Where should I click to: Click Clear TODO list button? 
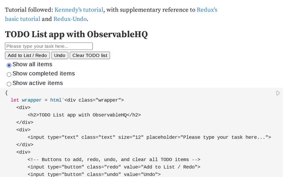[x=90, y=55]
